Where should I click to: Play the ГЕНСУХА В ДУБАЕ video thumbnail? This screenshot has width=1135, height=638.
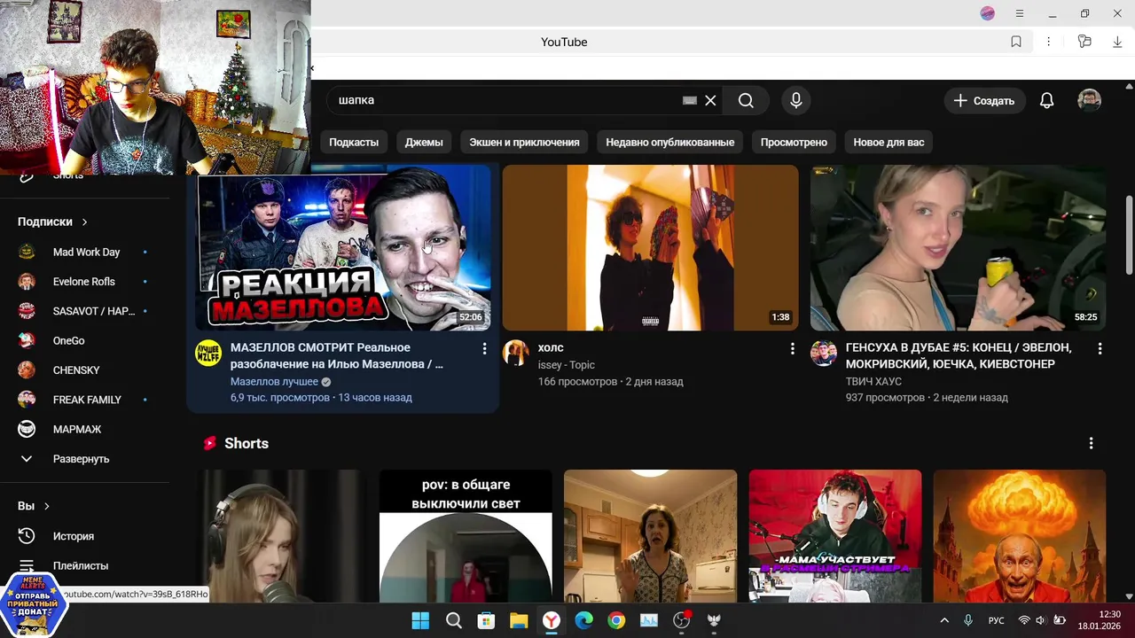958,247
